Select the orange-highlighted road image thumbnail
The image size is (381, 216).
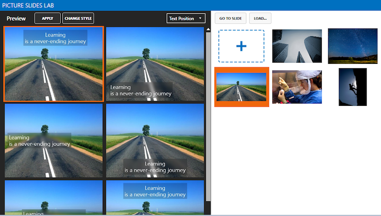pyautogui.click(x=241, y=87)
